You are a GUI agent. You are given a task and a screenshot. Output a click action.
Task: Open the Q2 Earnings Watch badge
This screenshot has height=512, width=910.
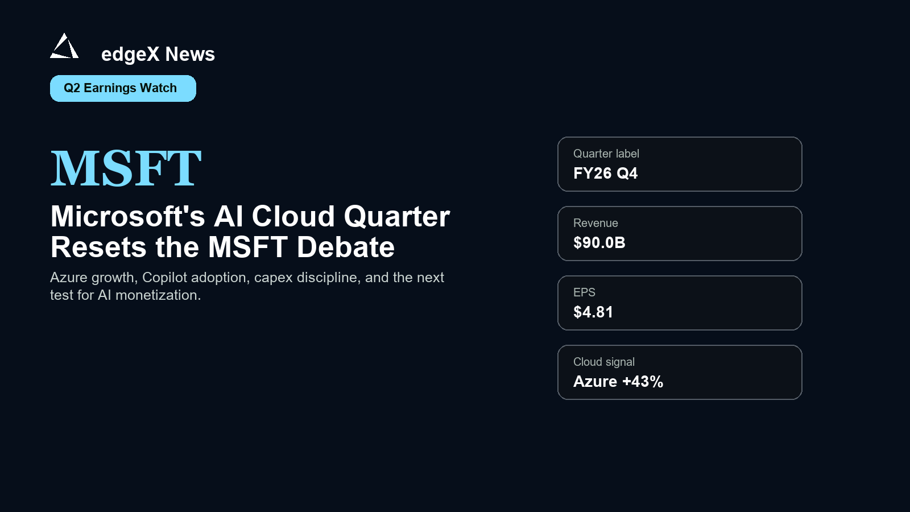(123, 88)
